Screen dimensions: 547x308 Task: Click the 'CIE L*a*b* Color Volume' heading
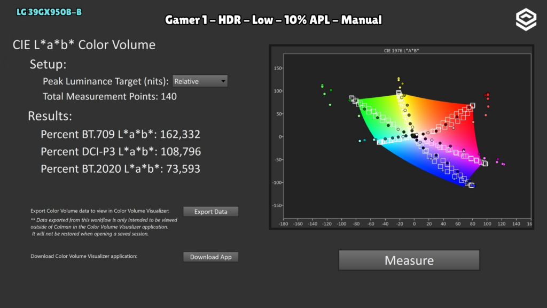click(x=84, y=45)
